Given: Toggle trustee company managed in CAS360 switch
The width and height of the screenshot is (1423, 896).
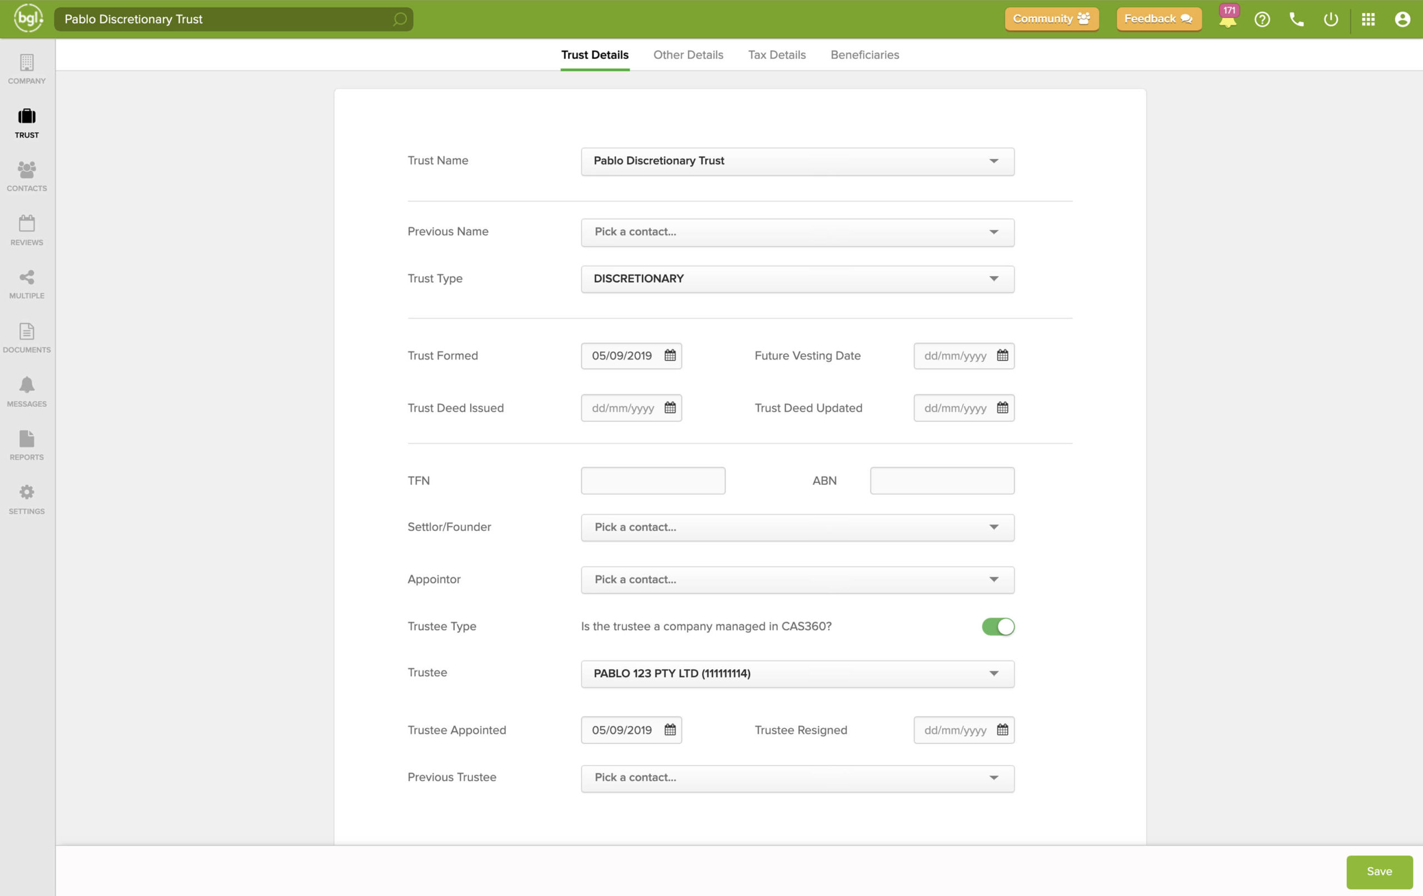Looking at the screenshot, I should tap(998, 626).
